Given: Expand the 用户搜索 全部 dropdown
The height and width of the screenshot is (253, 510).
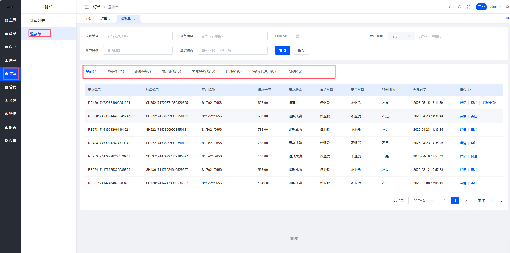Looking at the screenshot, I should coord(401,36).
